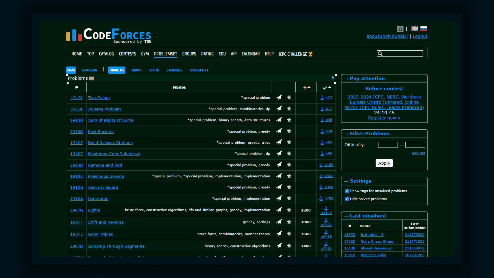
Task: Open the CONTESTS menu item
Action: click(x=127, y=54)
